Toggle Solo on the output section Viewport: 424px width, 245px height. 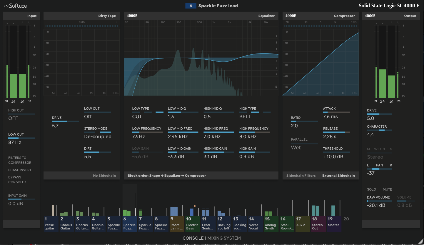pos(372,189)
